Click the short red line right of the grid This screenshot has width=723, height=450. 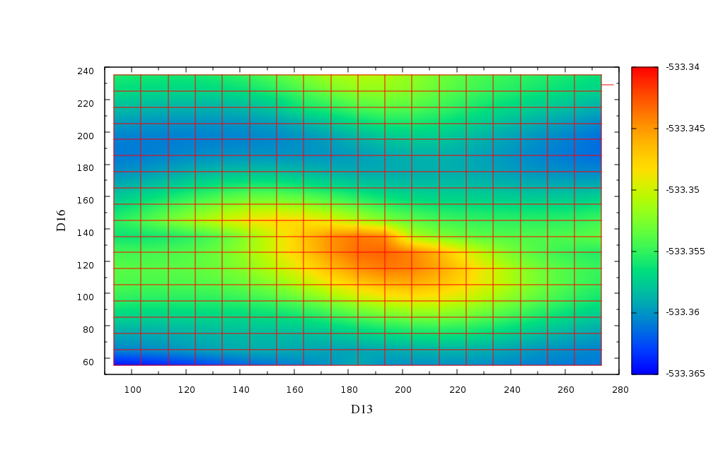[x=608, y=85]
